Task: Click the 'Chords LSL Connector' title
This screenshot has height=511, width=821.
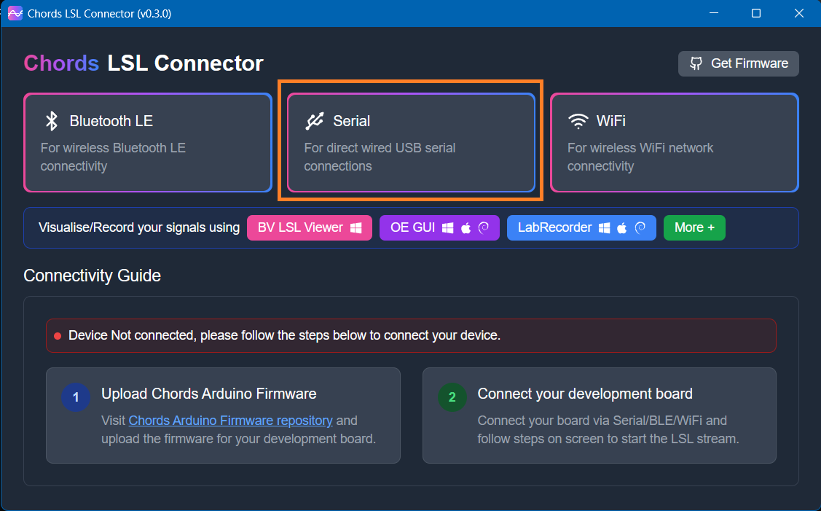Action: click(144, 63)
